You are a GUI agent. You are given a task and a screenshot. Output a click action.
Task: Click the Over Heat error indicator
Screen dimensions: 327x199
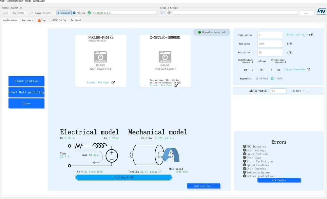(x=244, y=157)
